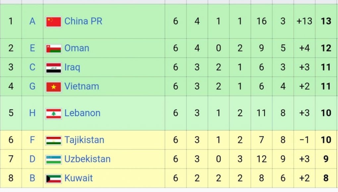The image size is (338, 192).
Task: Click the Vietnam flag icon
Action: (x=53, y=87)
